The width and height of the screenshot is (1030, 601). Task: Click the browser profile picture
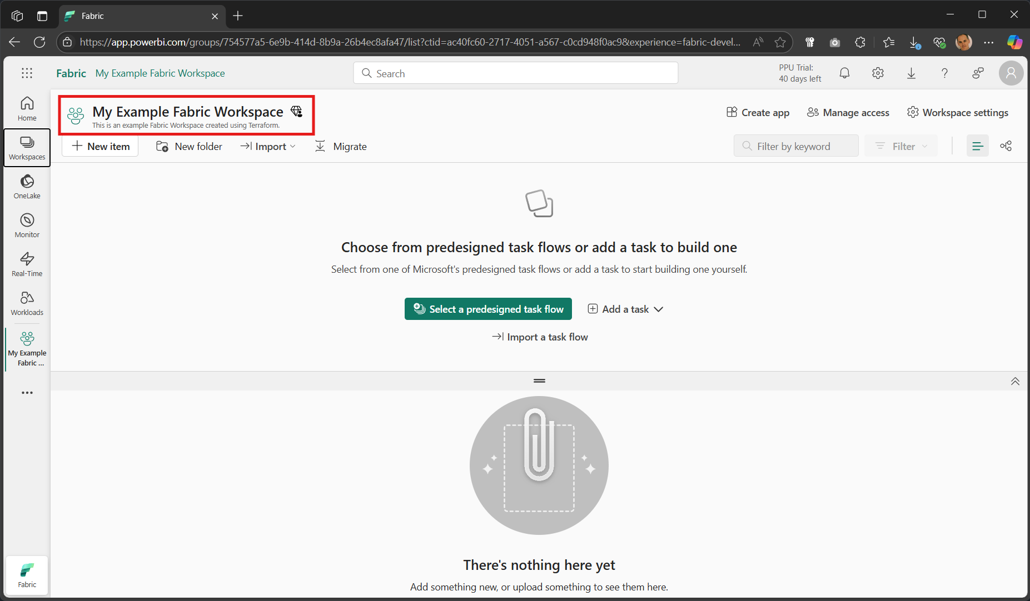tap(964, 42)
